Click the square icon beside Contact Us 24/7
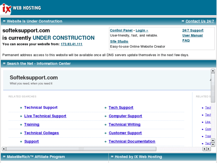 [183, 21]
